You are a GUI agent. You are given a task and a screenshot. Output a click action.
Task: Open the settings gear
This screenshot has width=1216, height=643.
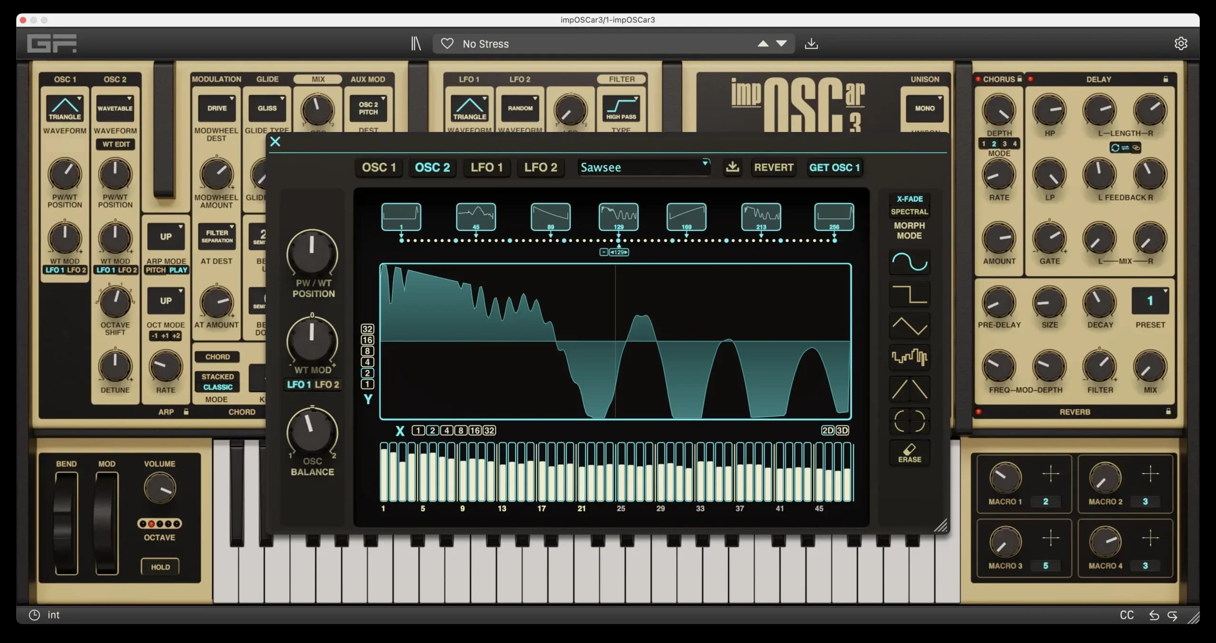(x=1180, y=44)
